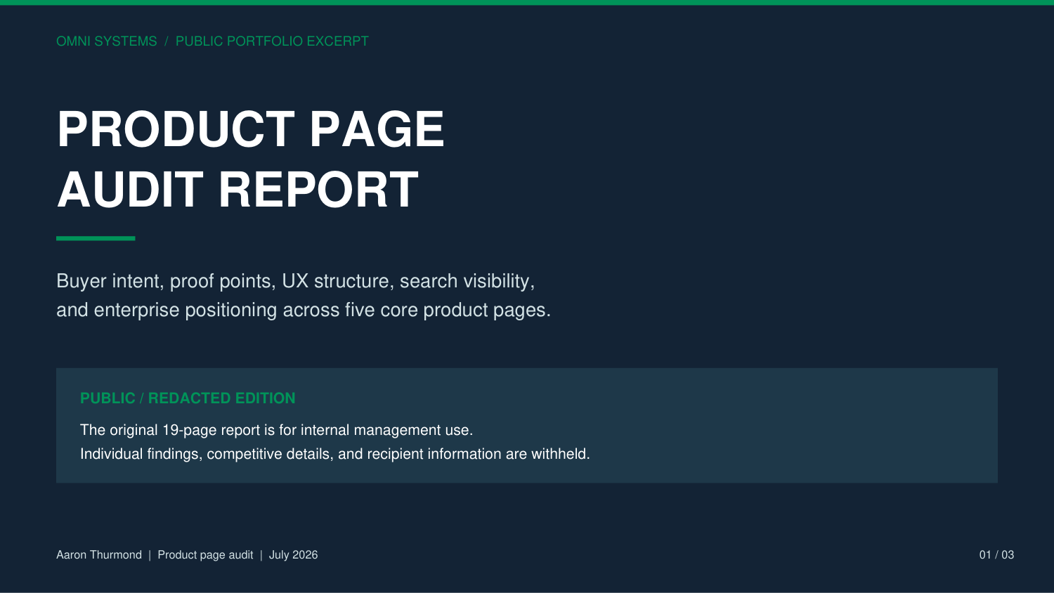Click the footer text "Product page audit"
The image size is (1054, 593).
point(205,555)
